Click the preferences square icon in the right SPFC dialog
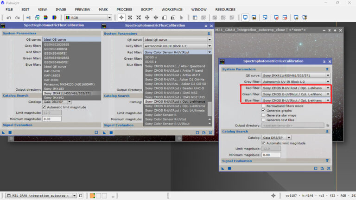Screen dimensions: 356x200 [x=316, y=169]
